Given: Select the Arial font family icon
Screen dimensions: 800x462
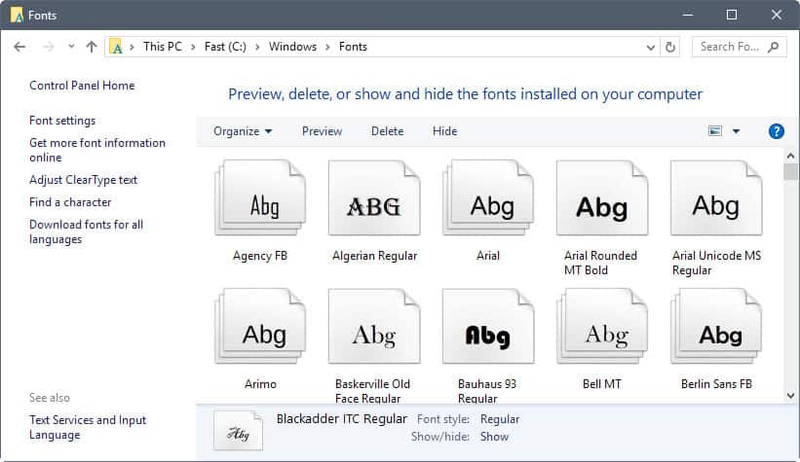Looking at the screenshot, I should click(x=488, y=197).
